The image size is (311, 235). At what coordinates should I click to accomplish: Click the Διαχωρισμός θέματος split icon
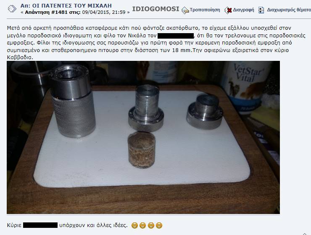(x=261, y=10)
